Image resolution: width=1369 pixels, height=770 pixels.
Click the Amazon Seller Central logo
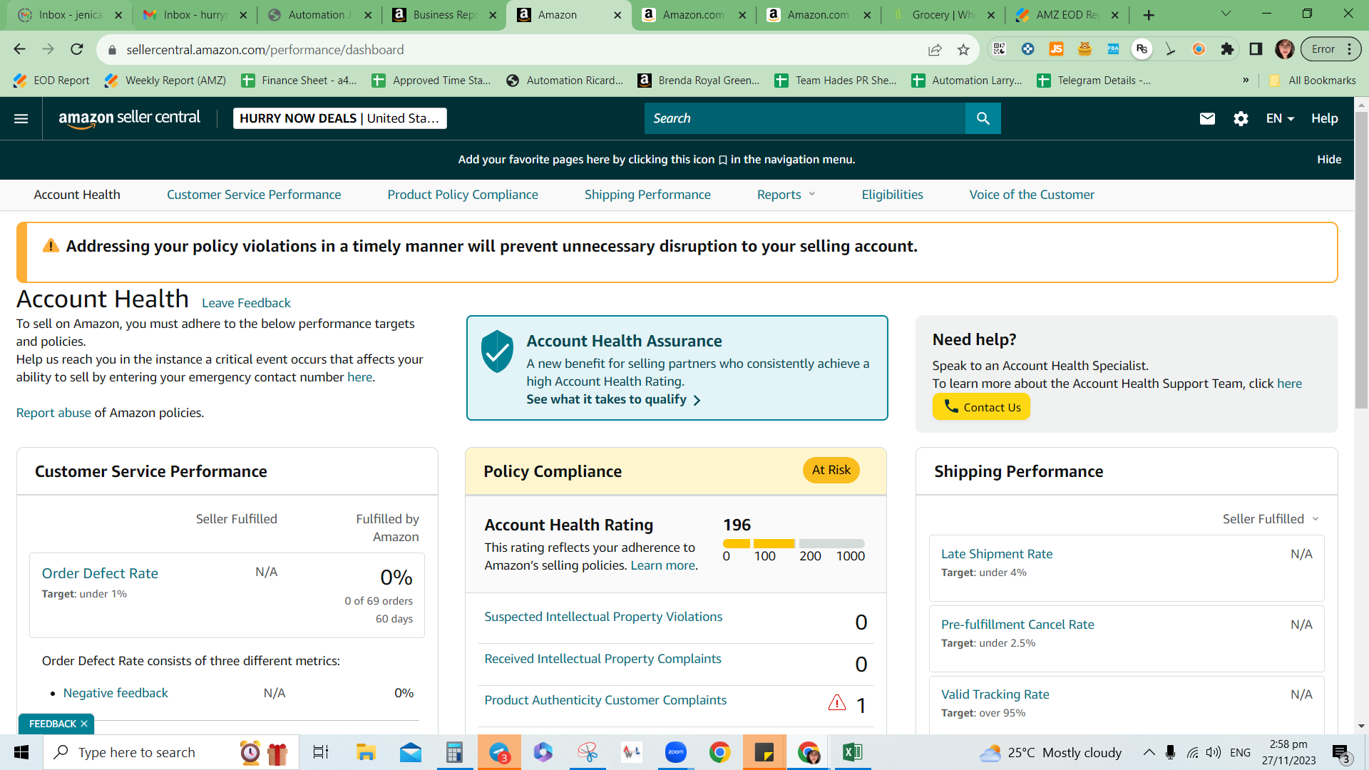pyautogui.click(x=130, y=118)
